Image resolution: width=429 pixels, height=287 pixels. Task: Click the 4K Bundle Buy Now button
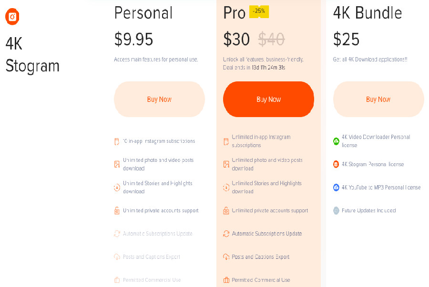378,99
